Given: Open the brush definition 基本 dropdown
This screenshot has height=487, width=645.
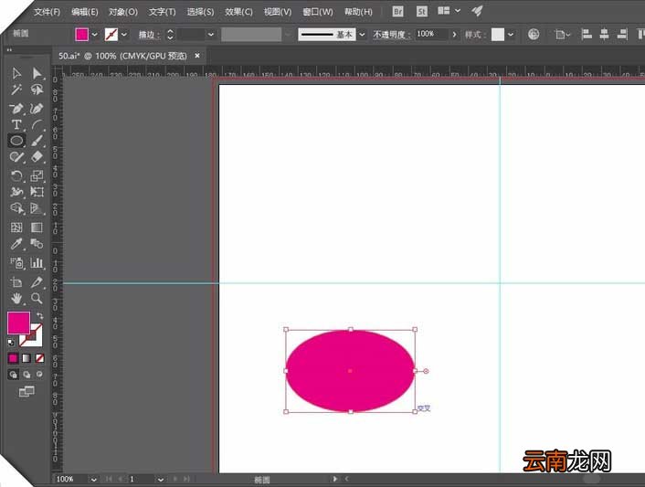Looking at the screenshot, I should [362, 35].
